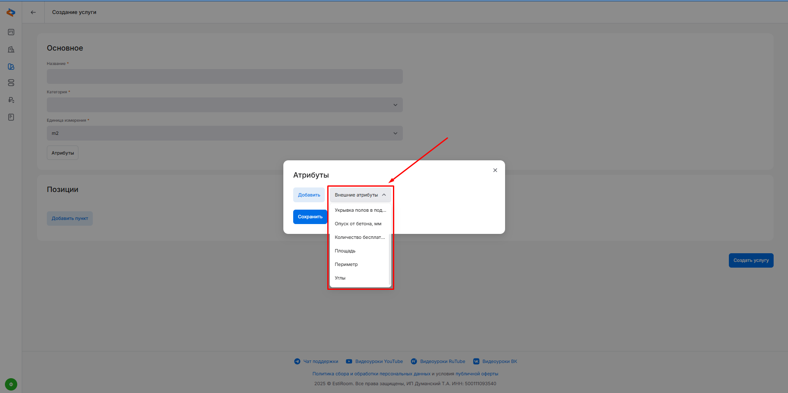The width and height of the screenshot is (788, 393).
Task: Click the Добавить button in dialog
Action: pyautogui.click(x=309, y=195)
